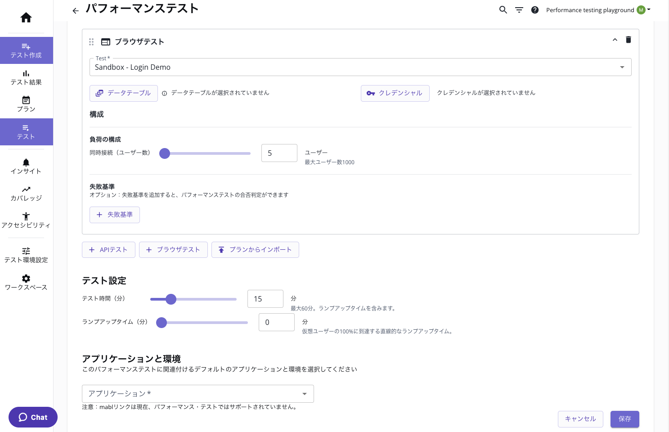Select プラン in the sidebar
This screenshot has width=669, height=432.
pyautogui.click(x=26, y=104)
